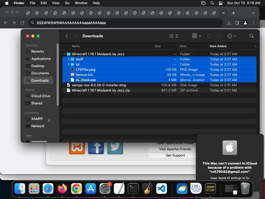265x199 pixels.
Task: Open Finder Action ellipsis menu
Action: click(232, 36)
